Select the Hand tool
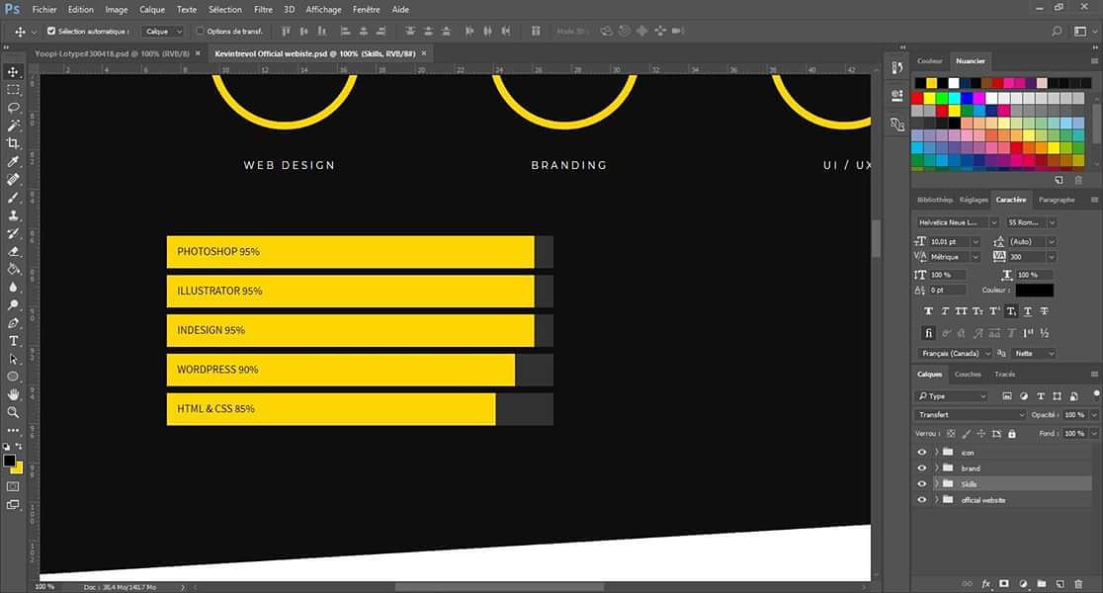 coord(14,394)
